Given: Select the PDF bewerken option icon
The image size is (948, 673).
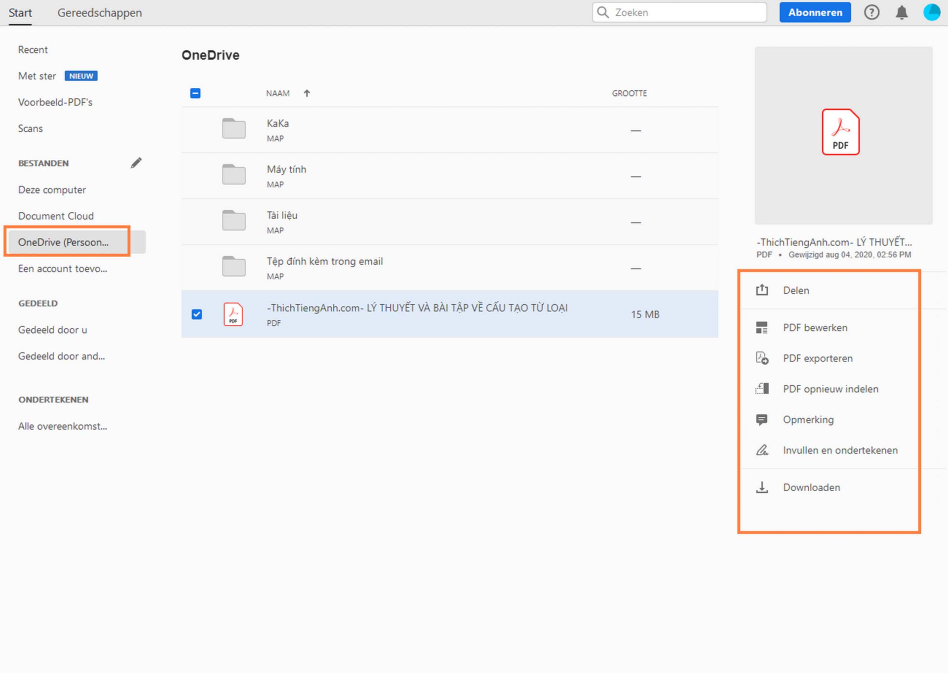Looking at the screenshot, I should click(762, 327).
